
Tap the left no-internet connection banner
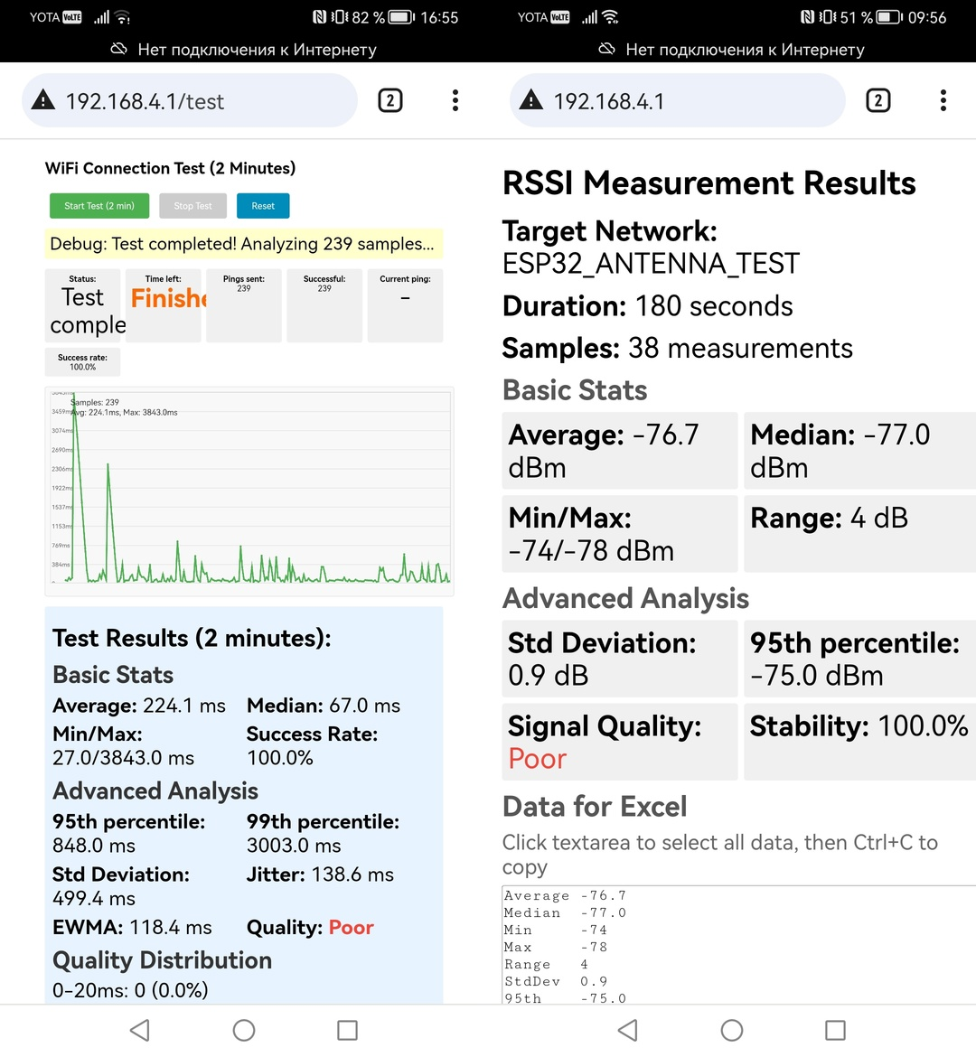[244, 49]
